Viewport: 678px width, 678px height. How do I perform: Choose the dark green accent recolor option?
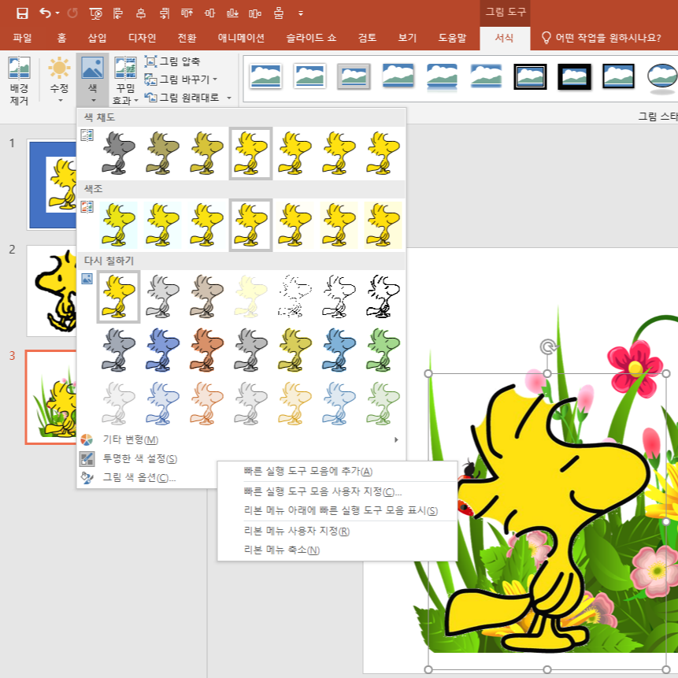tap(383, 350)
